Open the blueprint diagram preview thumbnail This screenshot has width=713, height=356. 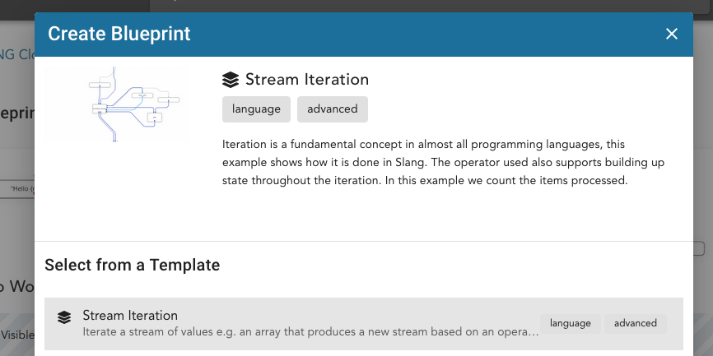[x=117, y=105]
